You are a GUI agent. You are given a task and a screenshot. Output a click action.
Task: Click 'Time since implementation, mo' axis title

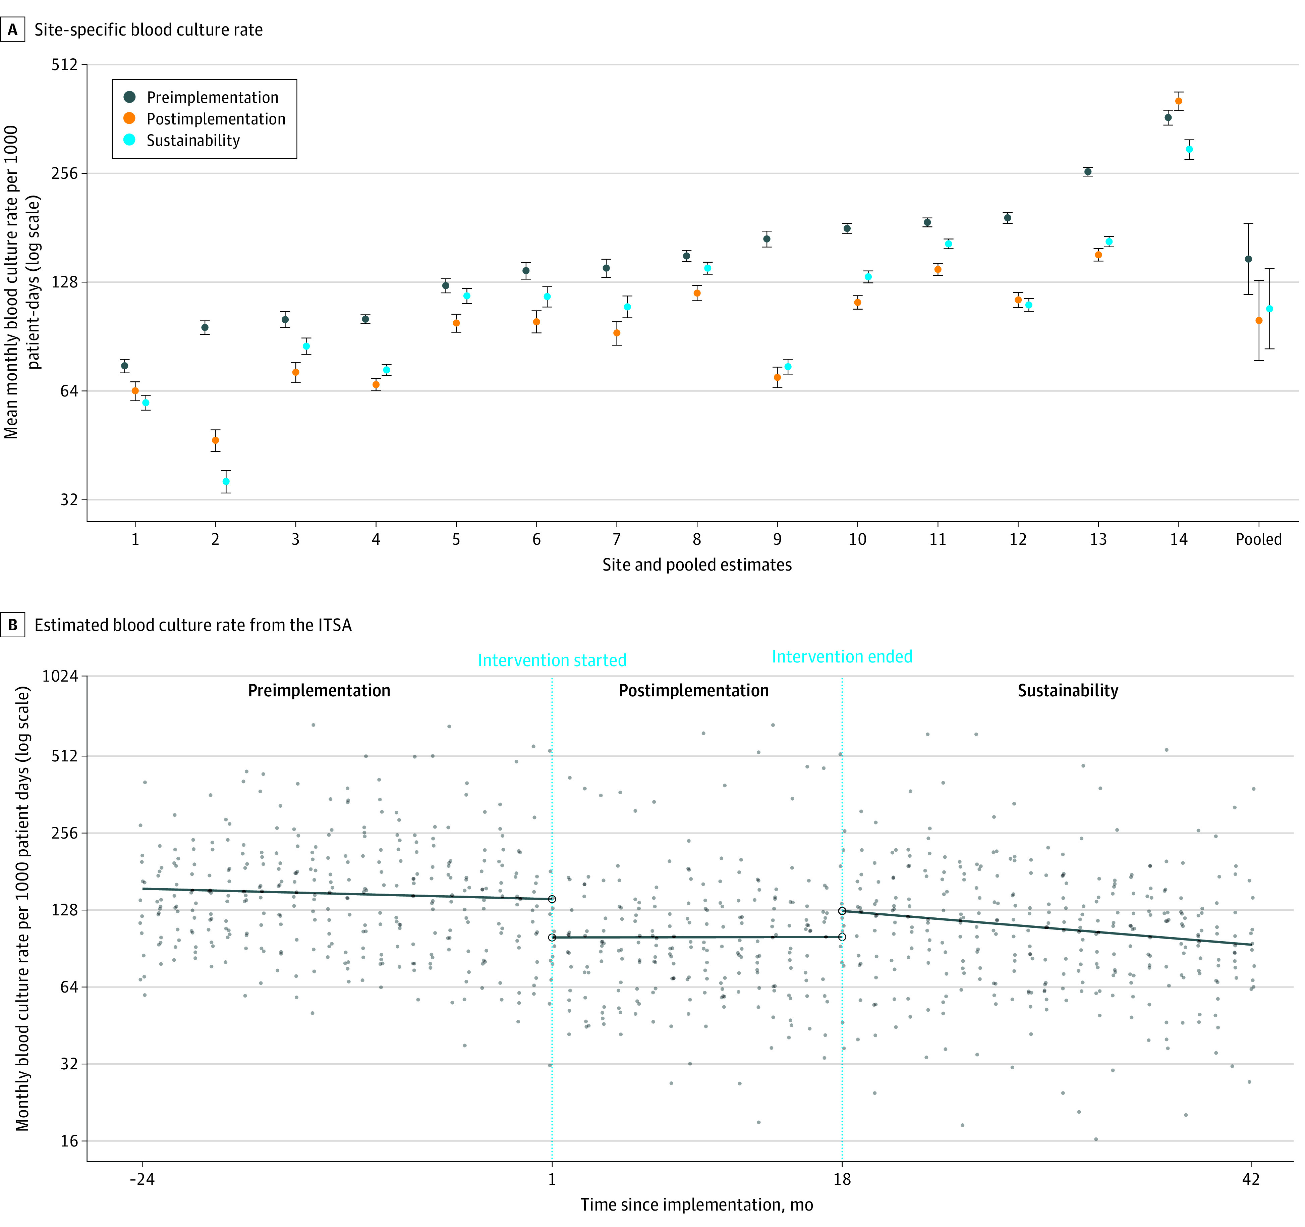pos(697,1205)
